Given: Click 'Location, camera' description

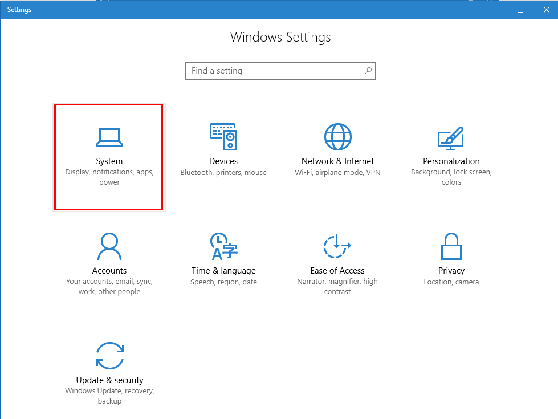Looking at the screenshot, I should [451, 282].
